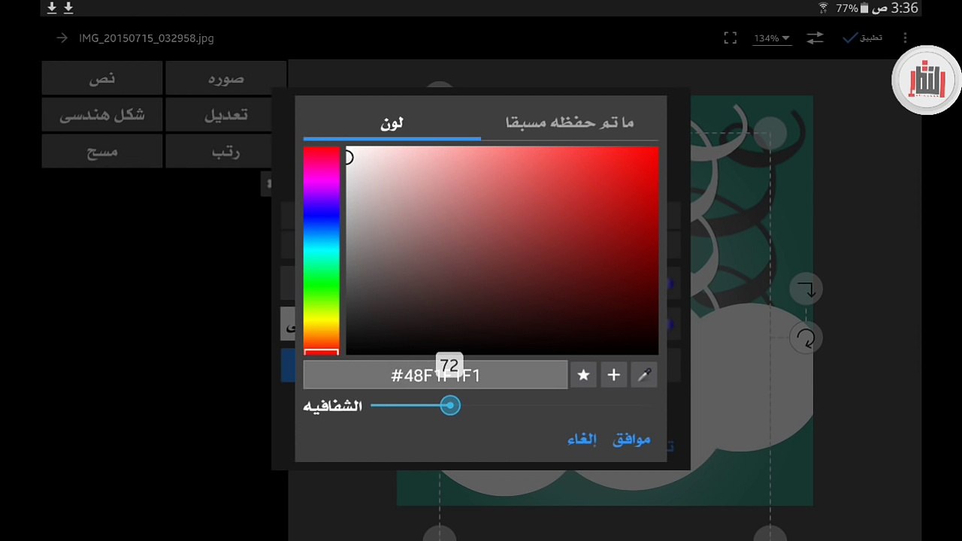This screenshot has height=541, width=962.
Task: Tap the swap arrows icon in top bar
Action: coord(815,38)
